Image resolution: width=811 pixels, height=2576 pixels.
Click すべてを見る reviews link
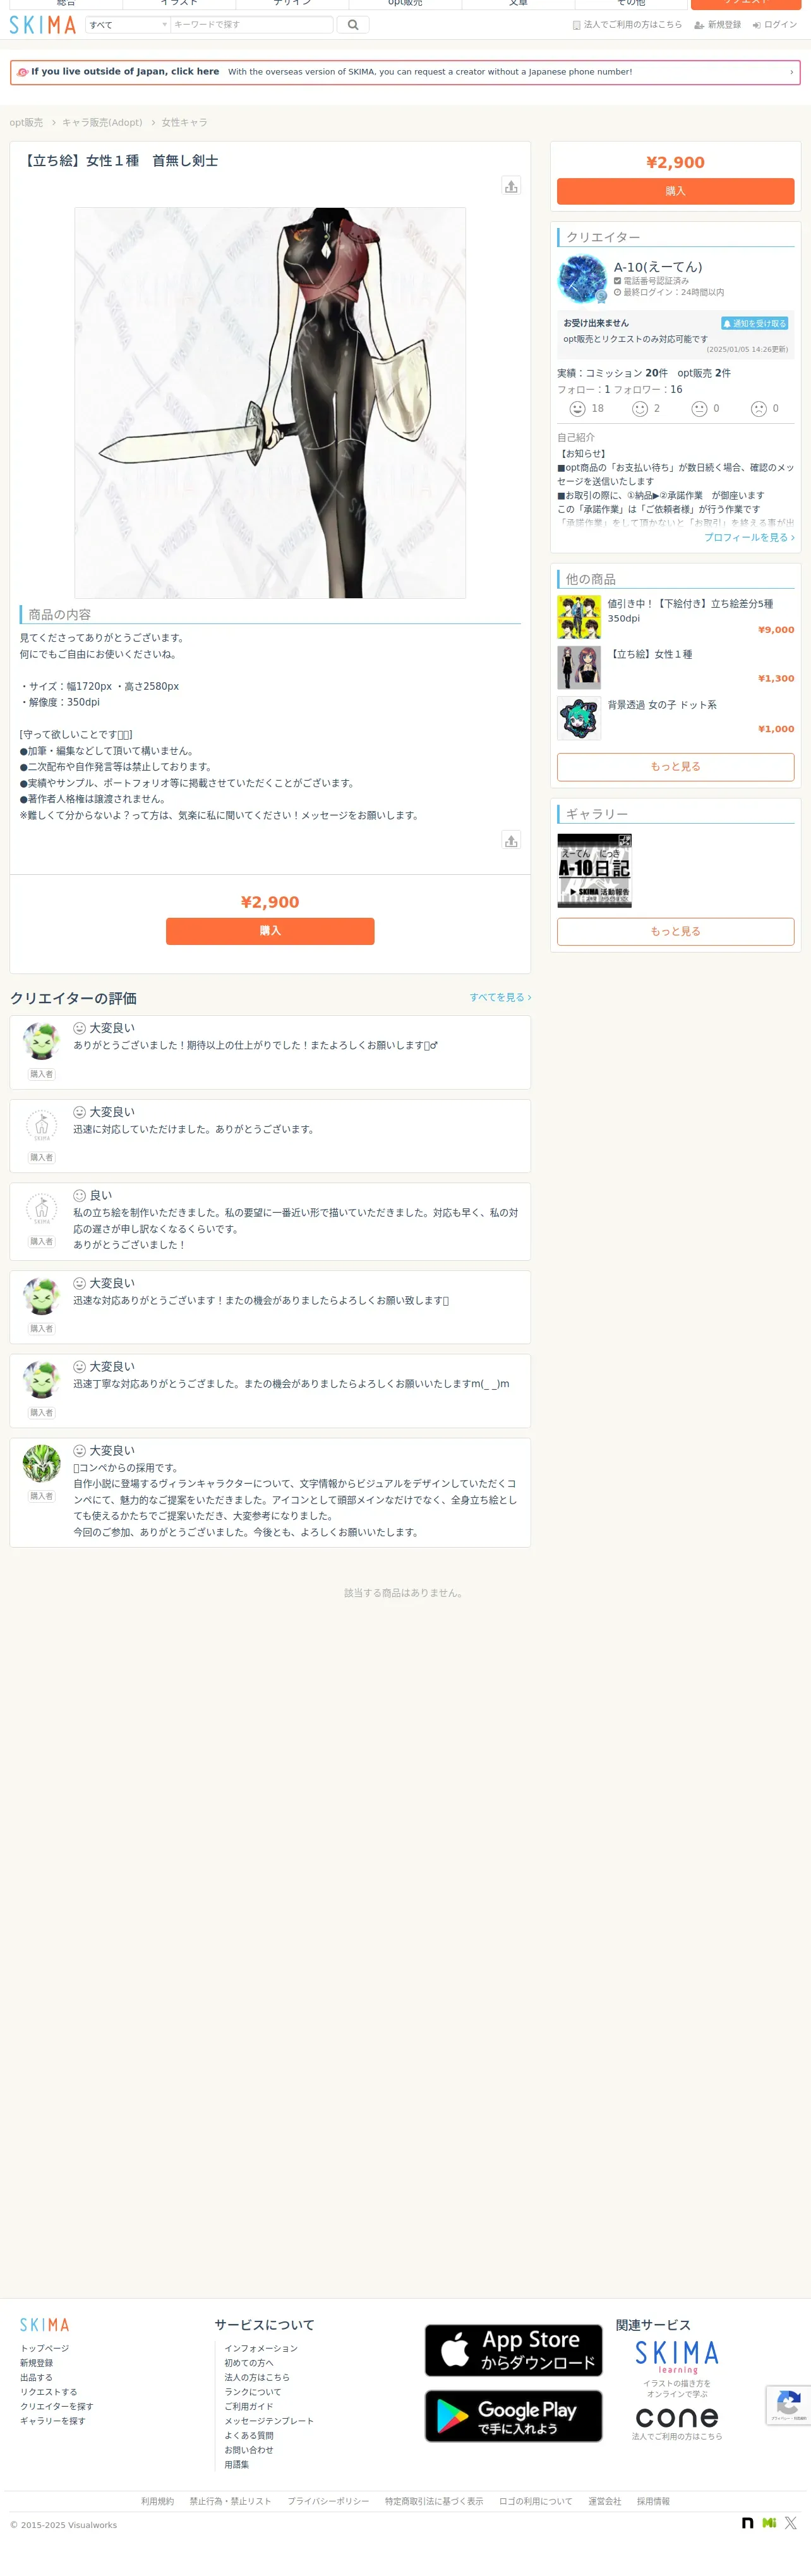tap(500, 997)
